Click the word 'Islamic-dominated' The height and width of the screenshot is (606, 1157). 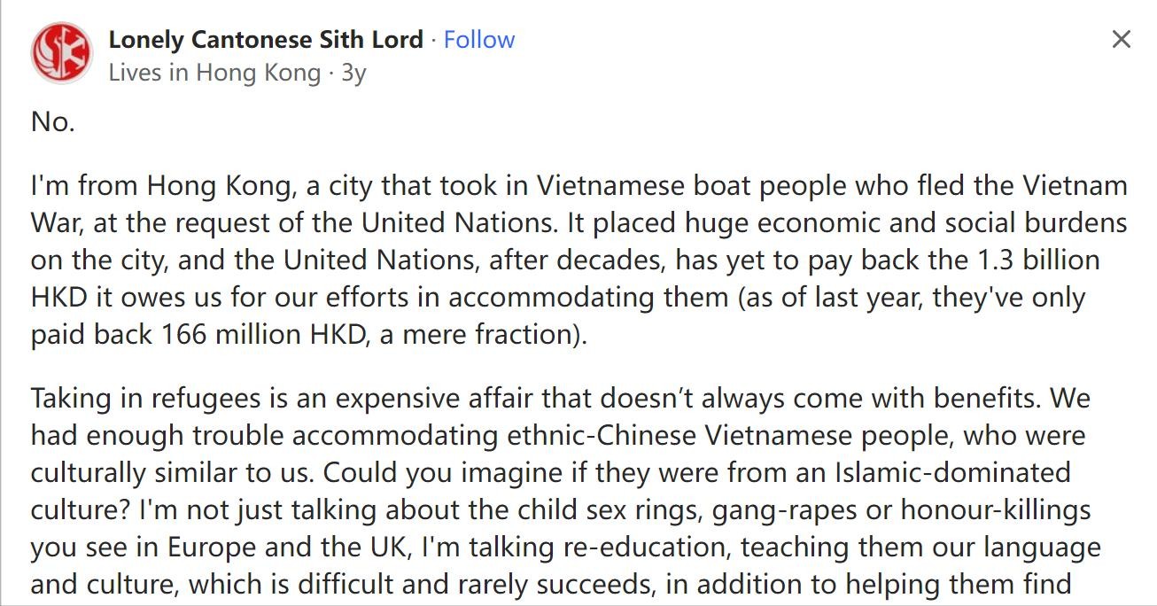pos(952,473)
